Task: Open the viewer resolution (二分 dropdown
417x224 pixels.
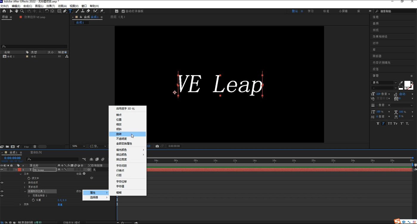Action: (x=98, y=146)
